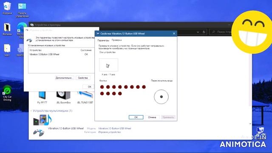This screenshot has height=153, width=272.
Task: Click the search field in Devices window
Action: [x=221, y=32]
